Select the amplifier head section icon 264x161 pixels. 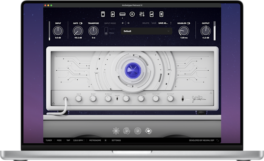coord(123,14)
